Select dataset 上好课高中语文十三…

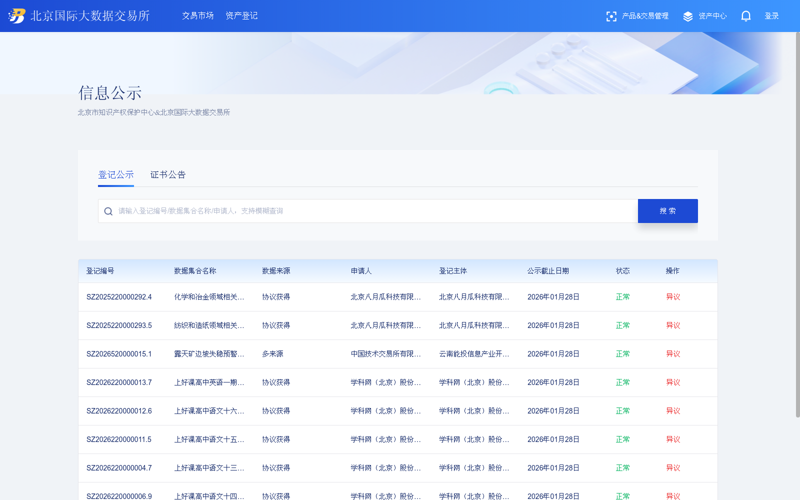(x=209, y=468)
